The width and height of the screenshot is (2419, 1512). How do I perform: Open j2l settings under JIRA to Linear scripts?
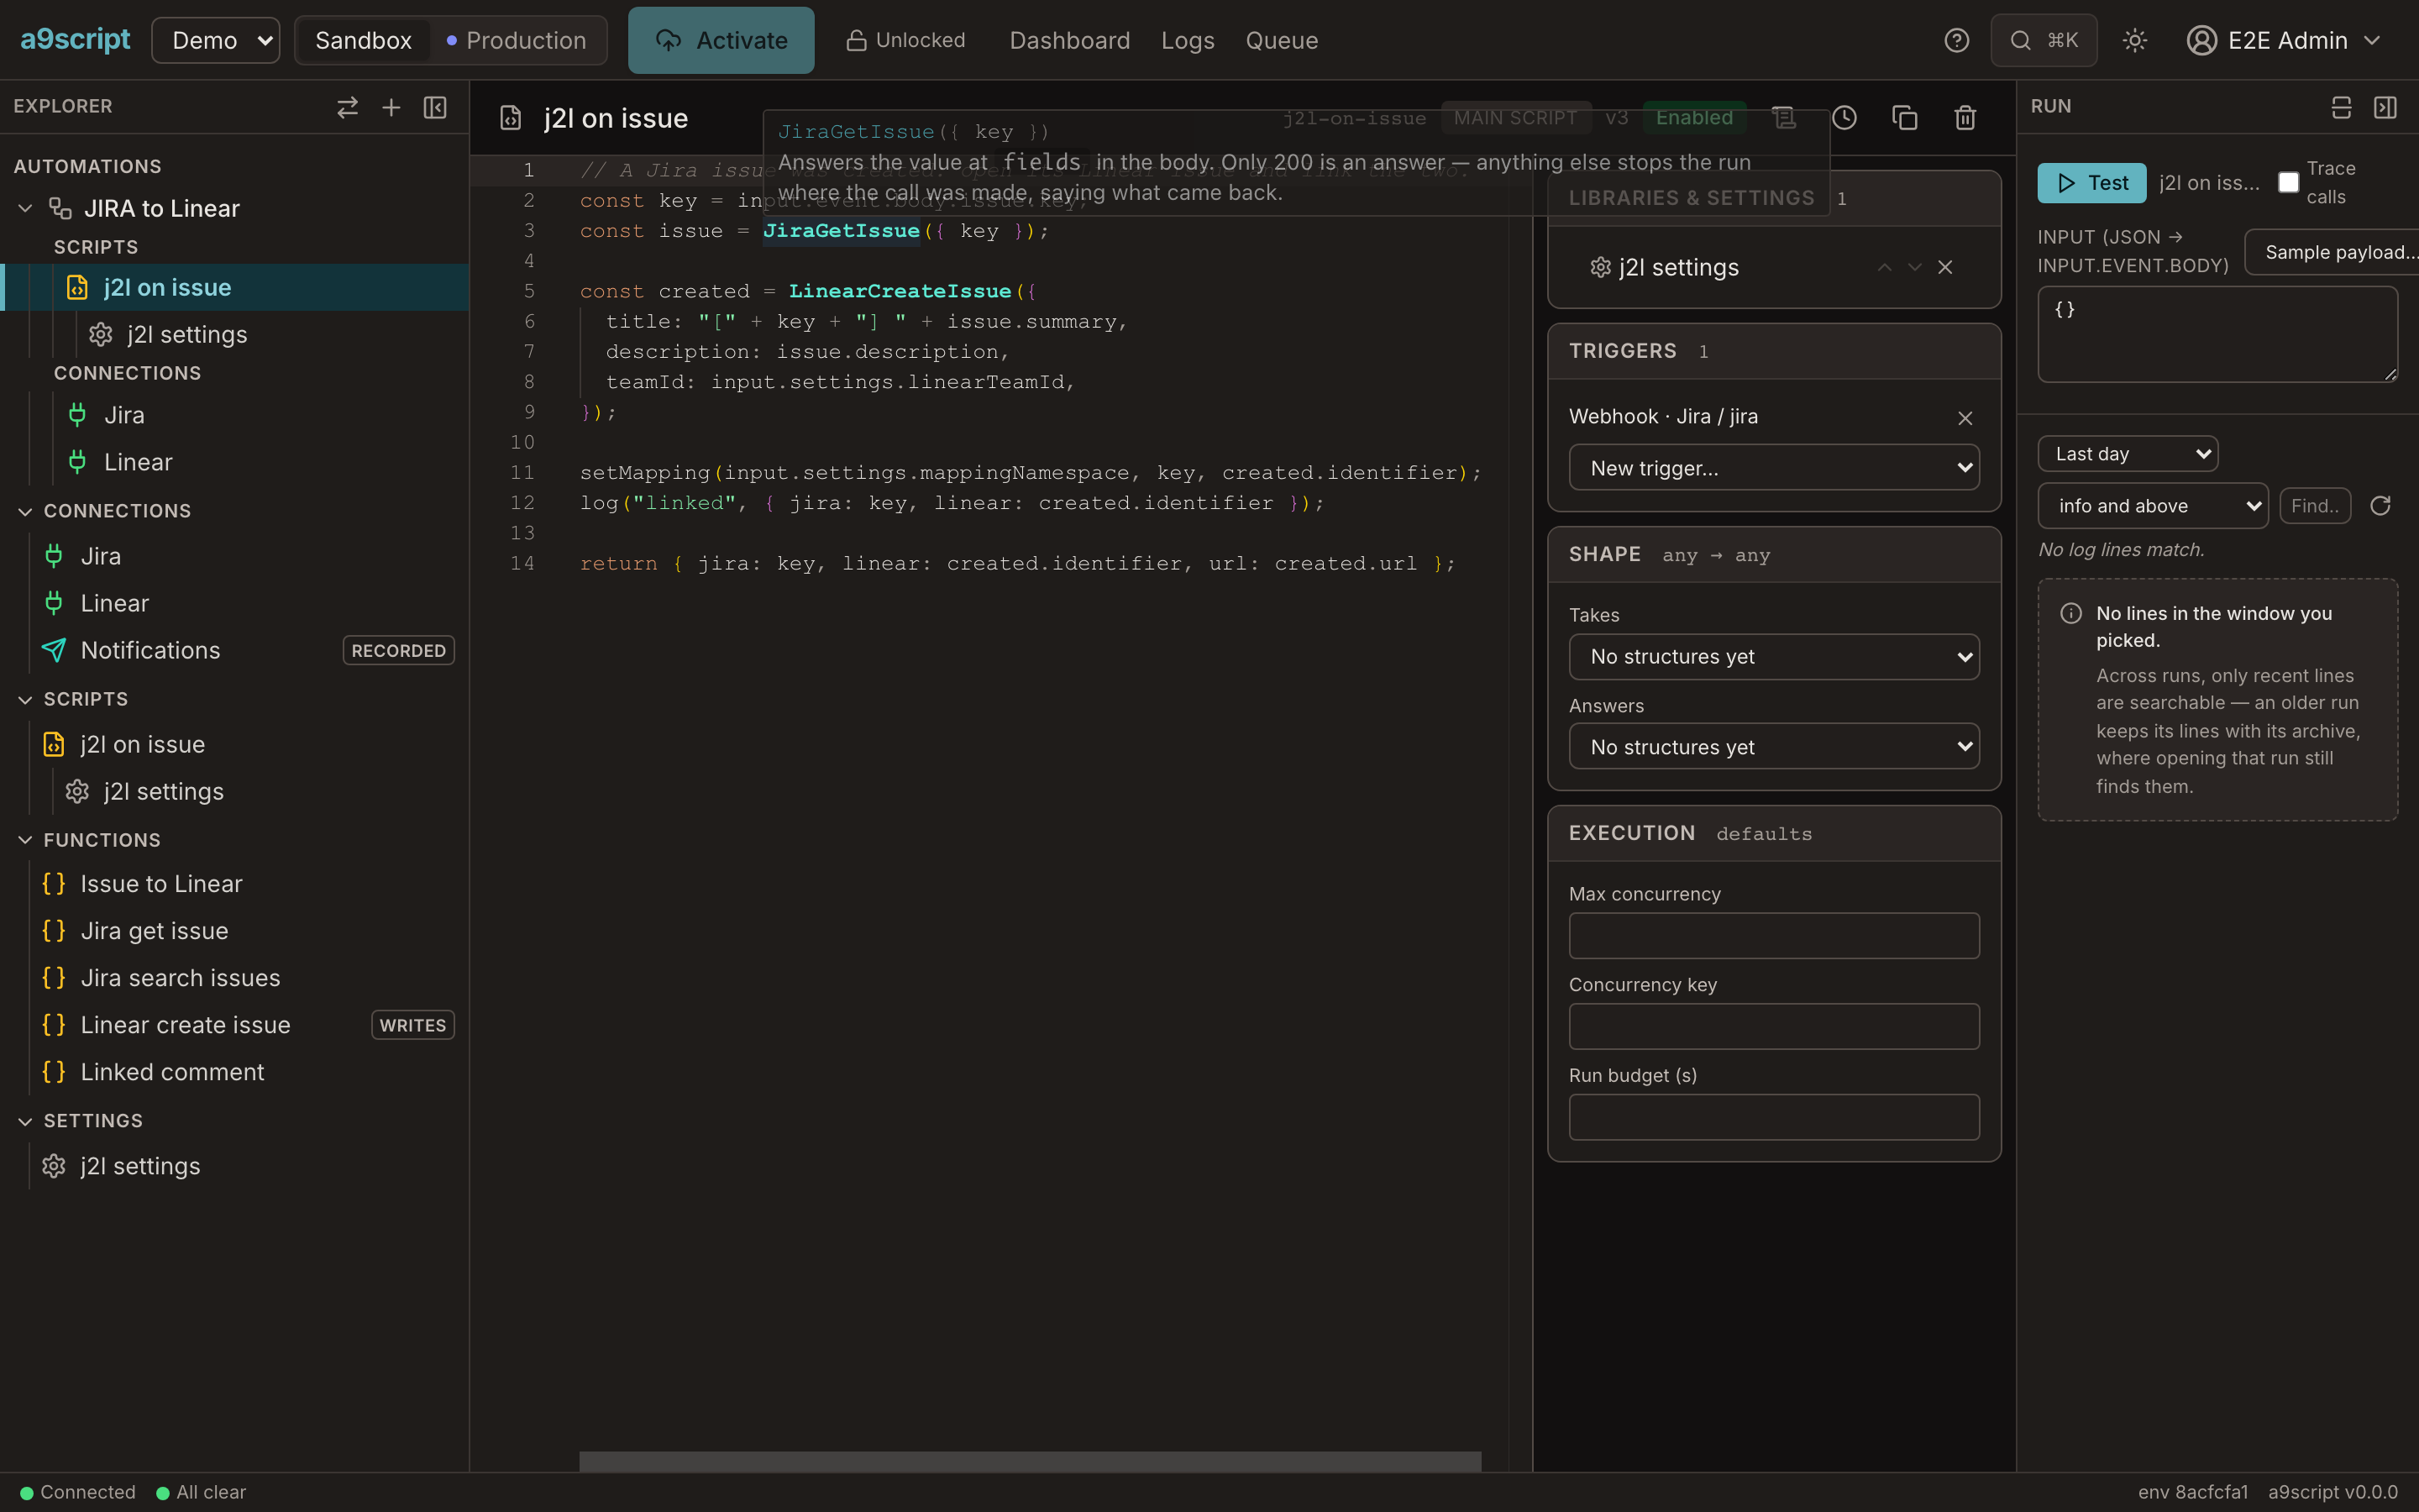(x=187, y=334)
